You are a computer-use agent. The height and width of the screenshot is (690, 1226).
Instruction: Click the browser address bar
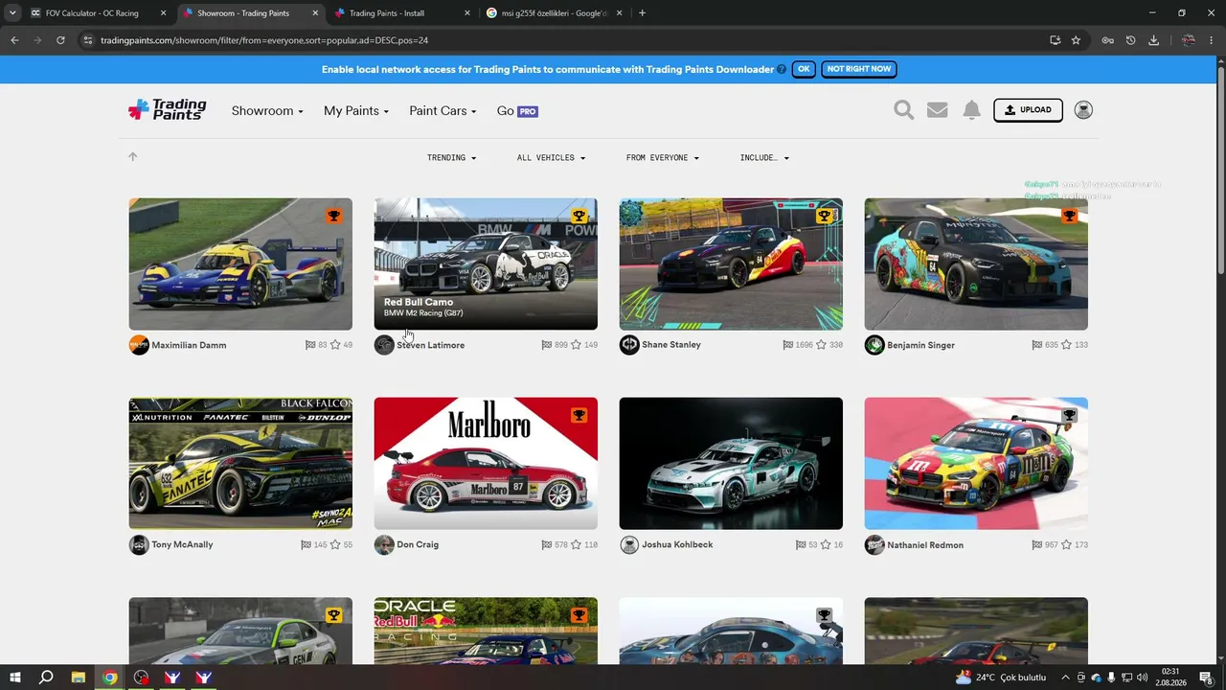click(x=565, y=40)
